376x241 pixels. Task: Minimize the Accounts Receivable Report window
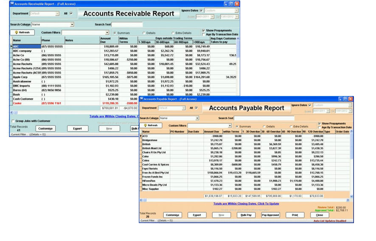click(x=226, y=3)
